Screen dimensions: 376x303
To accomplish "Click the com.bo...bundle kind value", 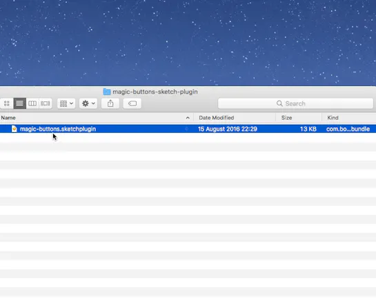I will 348,129.
